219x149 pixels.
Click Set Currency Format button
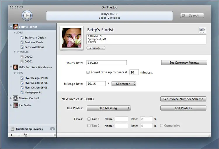(x=184, y=63)
